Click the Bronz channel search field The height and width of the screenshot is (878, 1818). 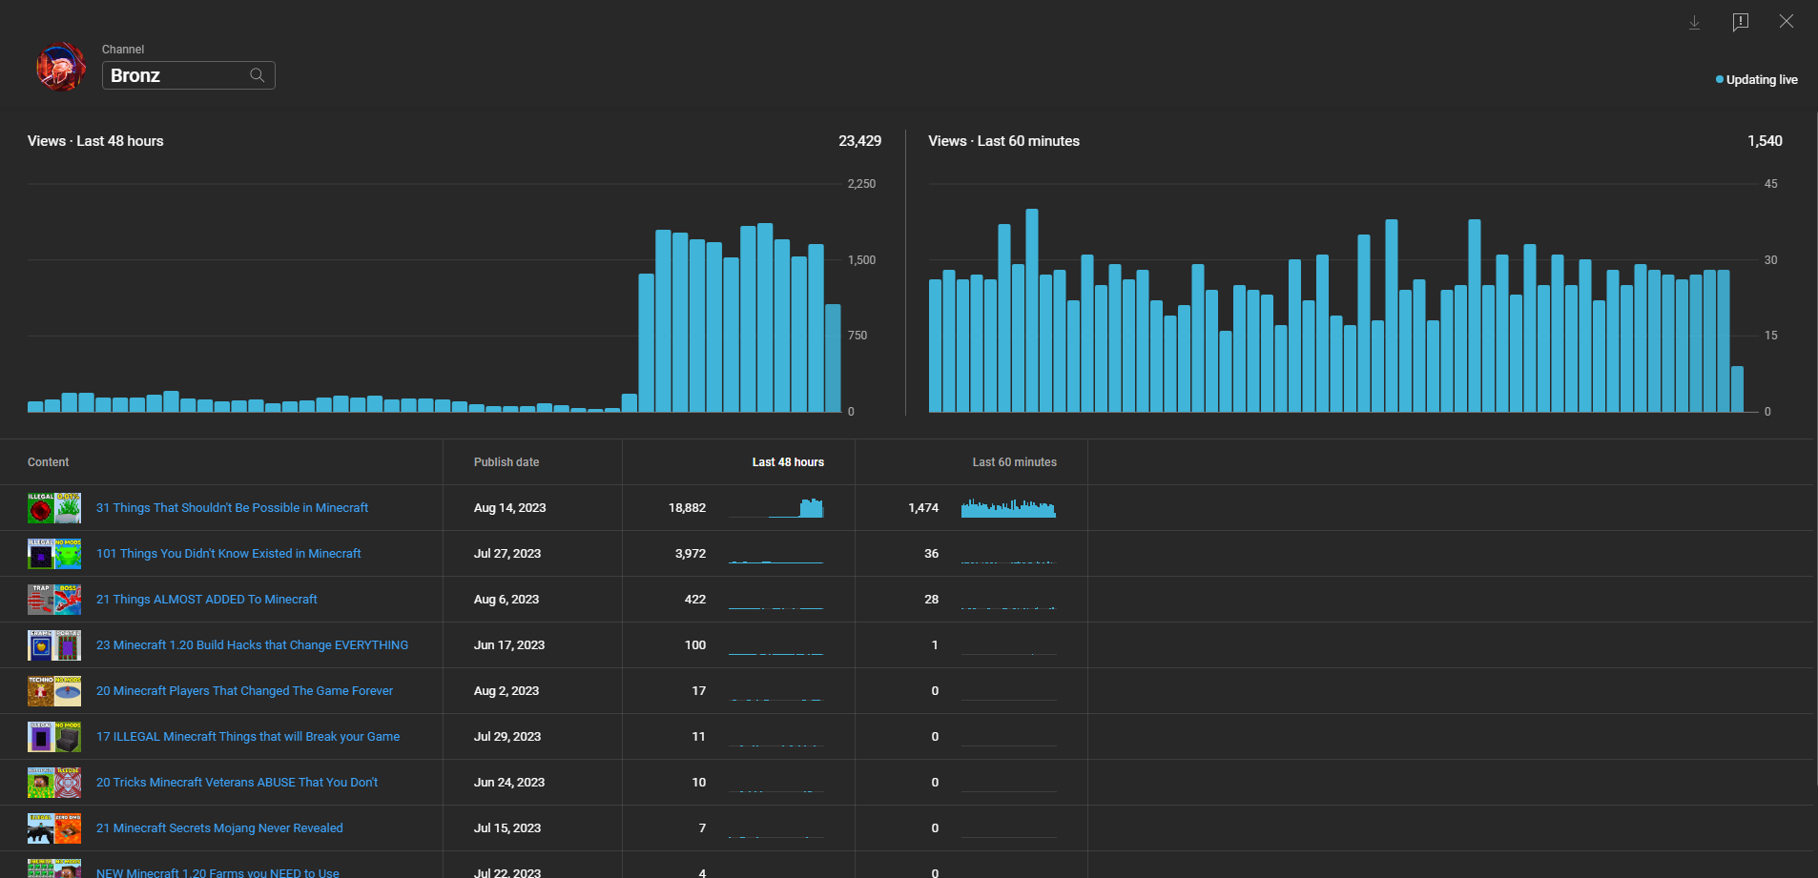(189, 75)
